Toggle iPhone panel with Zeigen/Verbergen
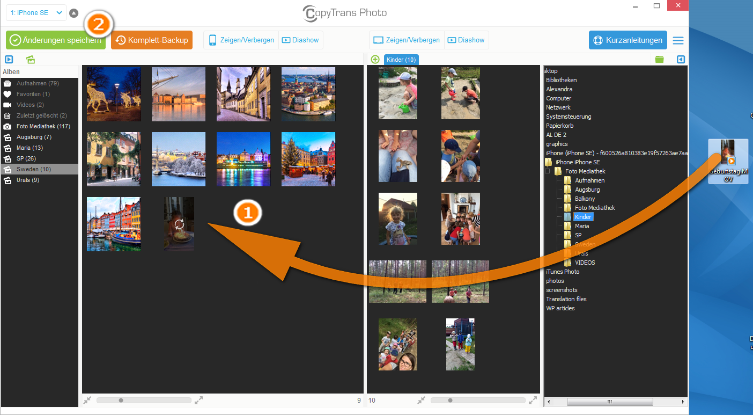Image resolution: width=753 pixels, height=415 pixels. pos(241,40)
